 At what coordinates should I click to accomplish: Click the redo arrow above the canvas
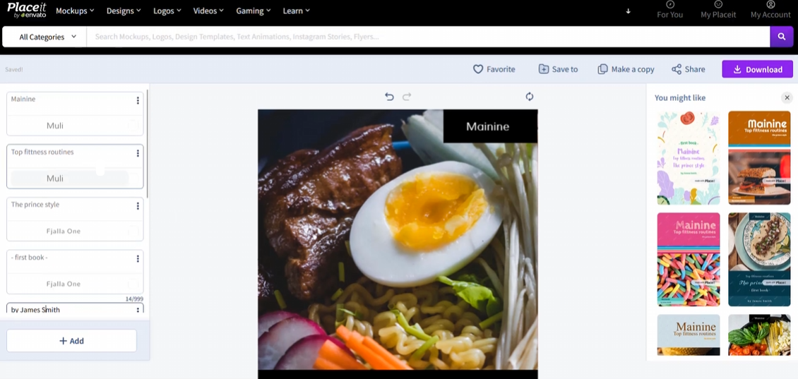pyautogui.click(x=407, y=97)
